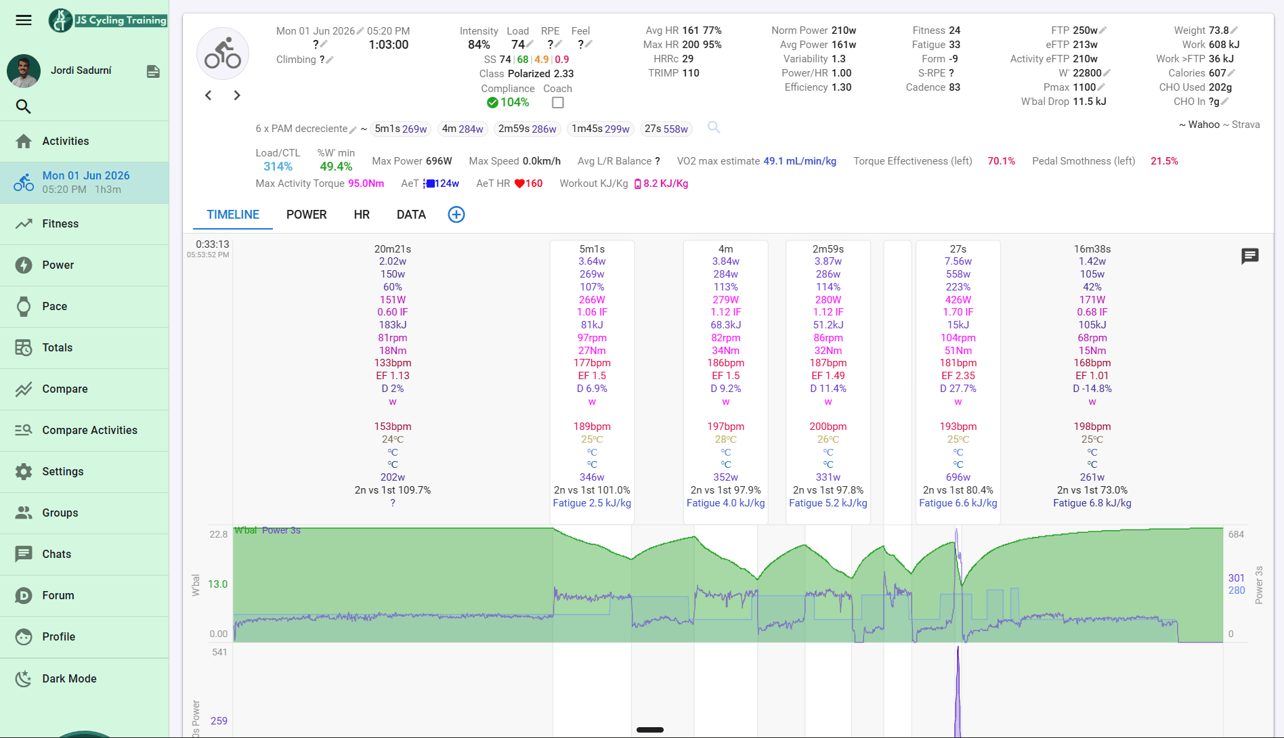Click the VO2 max estimate 49.1 mL/min/kg value
This screenshot has height=738, width=1284.
click(800, 161)
